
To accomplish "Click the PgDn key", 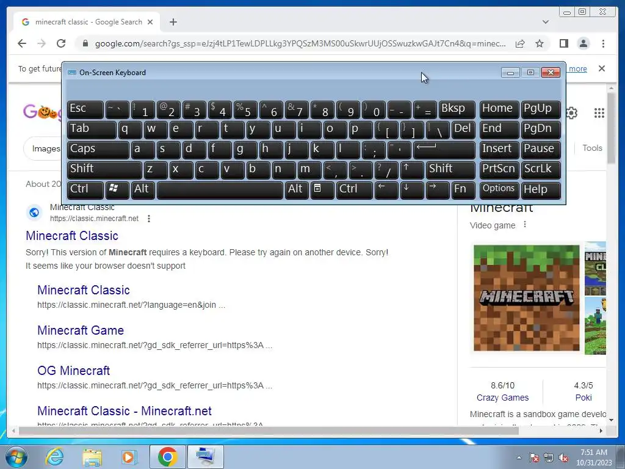I will tap(541, 129).
